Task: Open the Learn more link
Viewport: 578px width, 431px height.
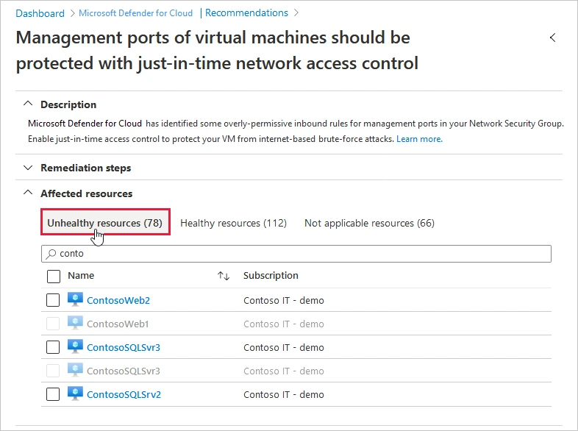Action: tap(419, 139)
